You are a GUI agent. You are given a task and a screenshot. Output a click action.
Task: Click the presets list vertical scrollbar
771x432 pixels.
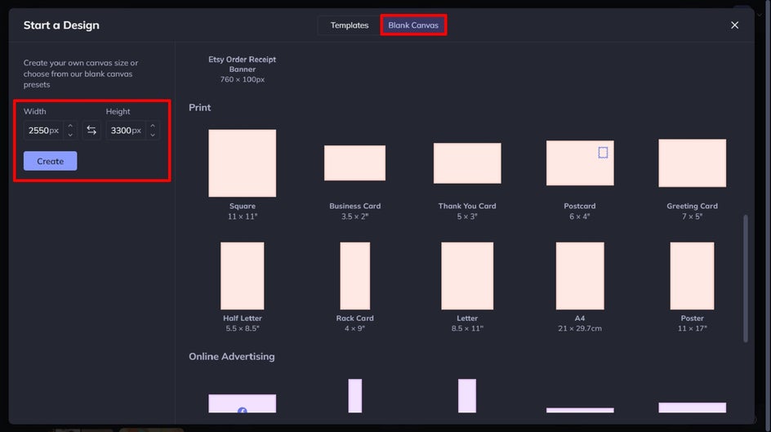coord(746,278)
